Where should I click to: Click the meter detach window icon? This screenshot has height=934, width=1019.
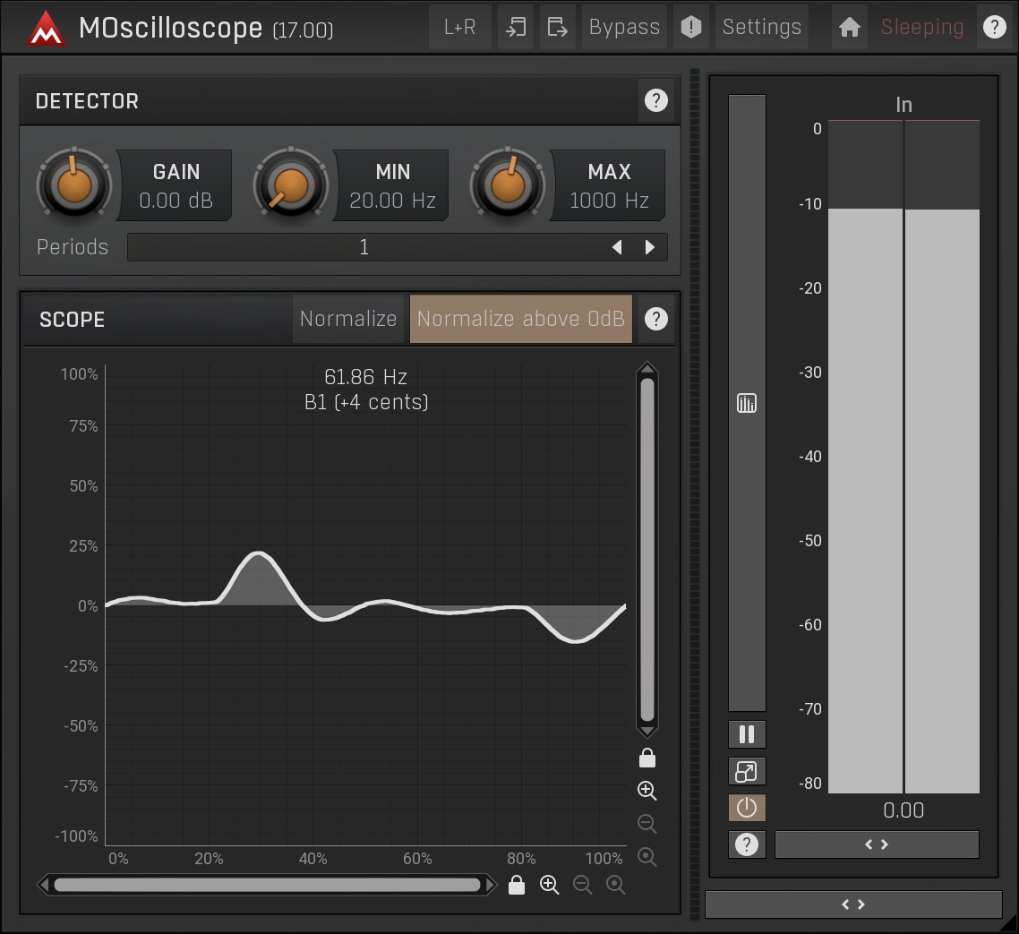click(x=746, y=772)
